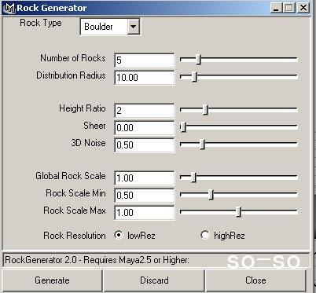316x293 pixels.
Task: Click the 'Rock Type' label
Action: click(41, 23)
